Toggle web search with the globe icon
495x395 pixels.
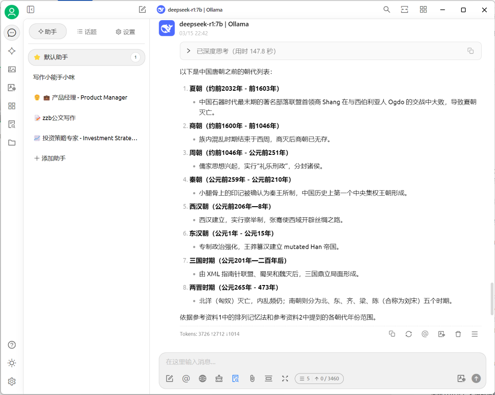202,379
